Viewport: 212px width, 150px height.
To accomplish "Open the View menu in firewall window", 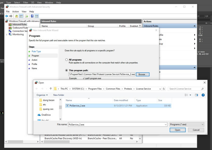I will pos(24,12).
